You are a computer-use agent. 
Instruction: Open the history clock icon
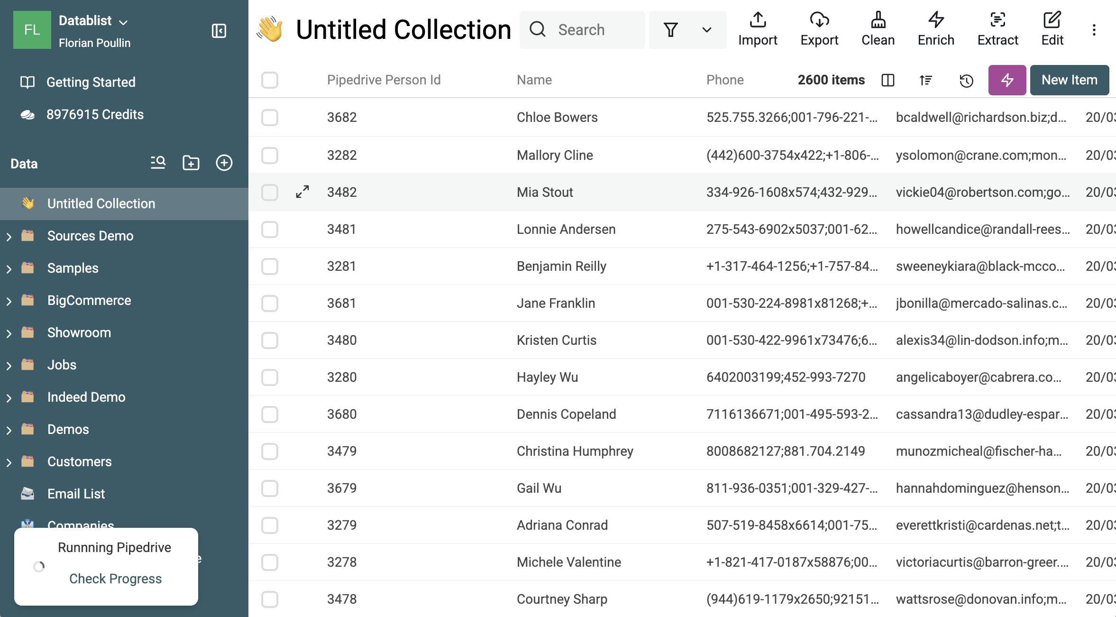click(x=967, y=81)
